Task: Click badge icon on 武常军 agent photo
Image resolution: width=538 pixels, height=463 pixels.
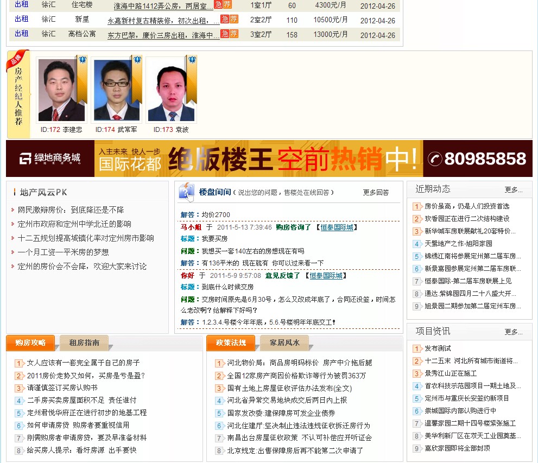Action: tap(137, 60)
